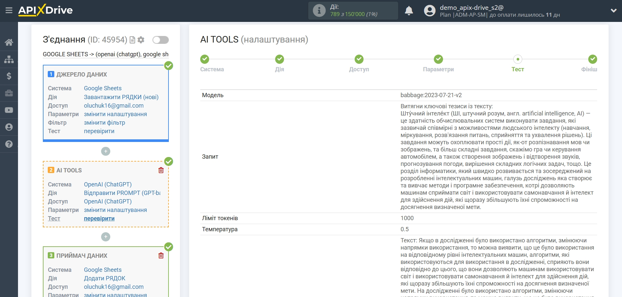The image size is (622, 297).
Task: Open connections sitemap icon in sidebar
Action: tap(9, 59)
